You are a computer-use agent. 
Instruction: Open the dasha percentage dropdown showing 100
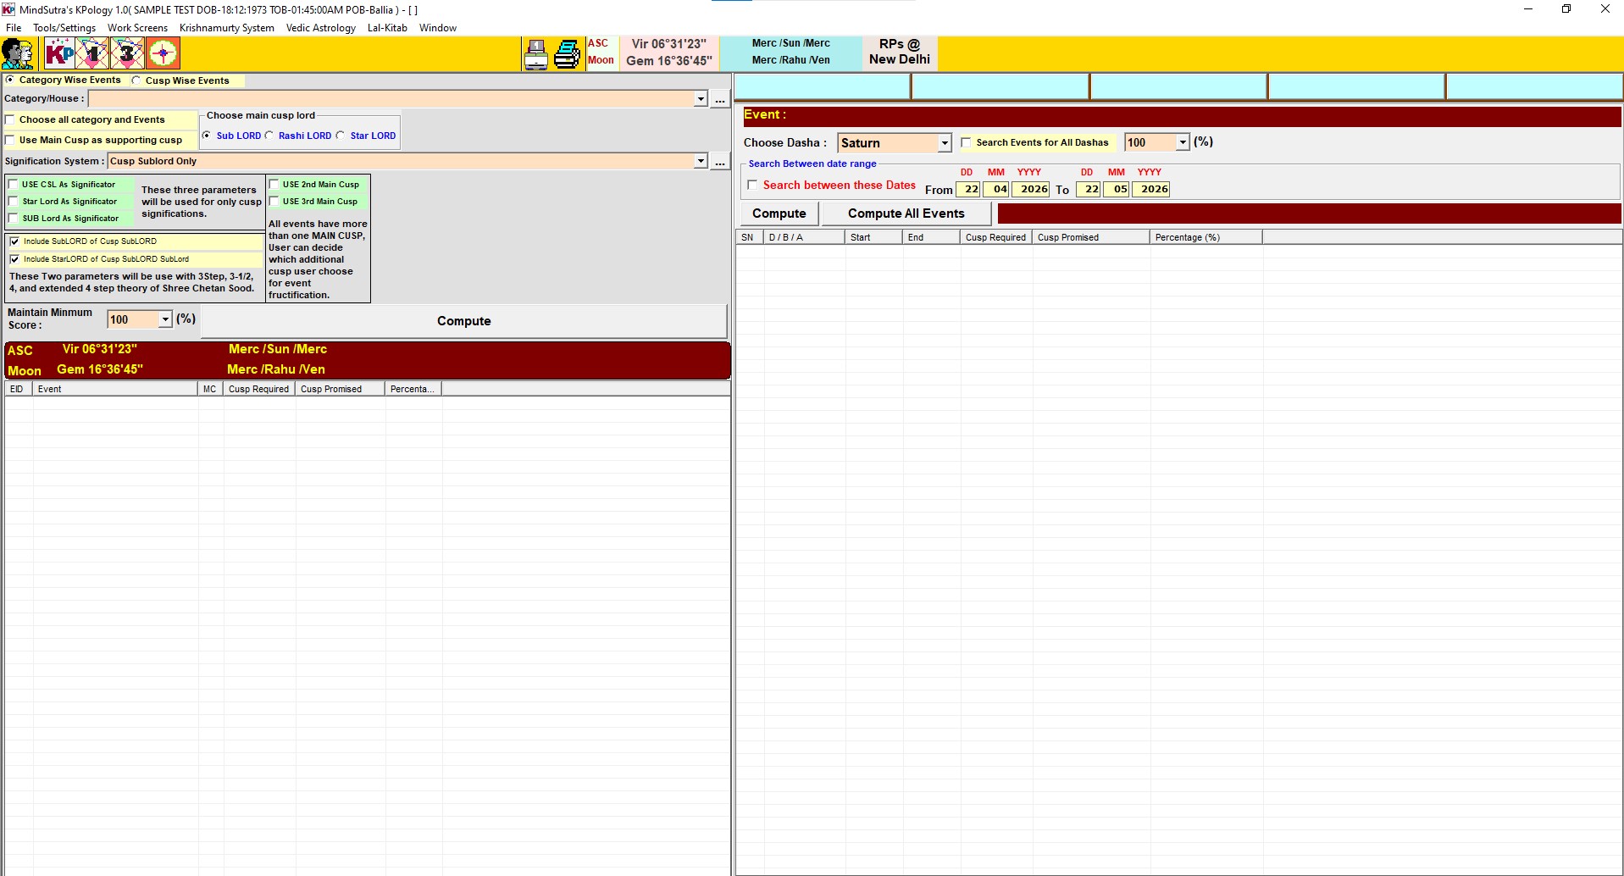click(x=1183, y=142)
